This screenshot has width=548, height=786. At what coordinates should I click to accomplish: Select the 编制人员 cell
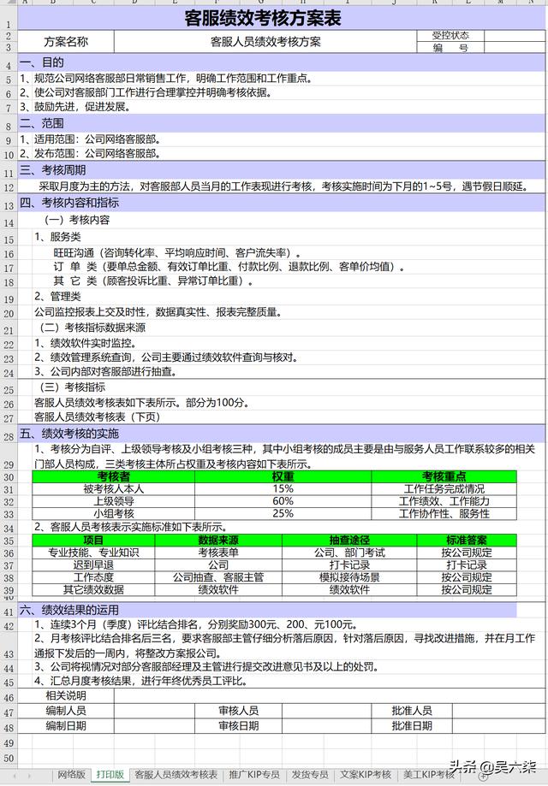point(66,710)
